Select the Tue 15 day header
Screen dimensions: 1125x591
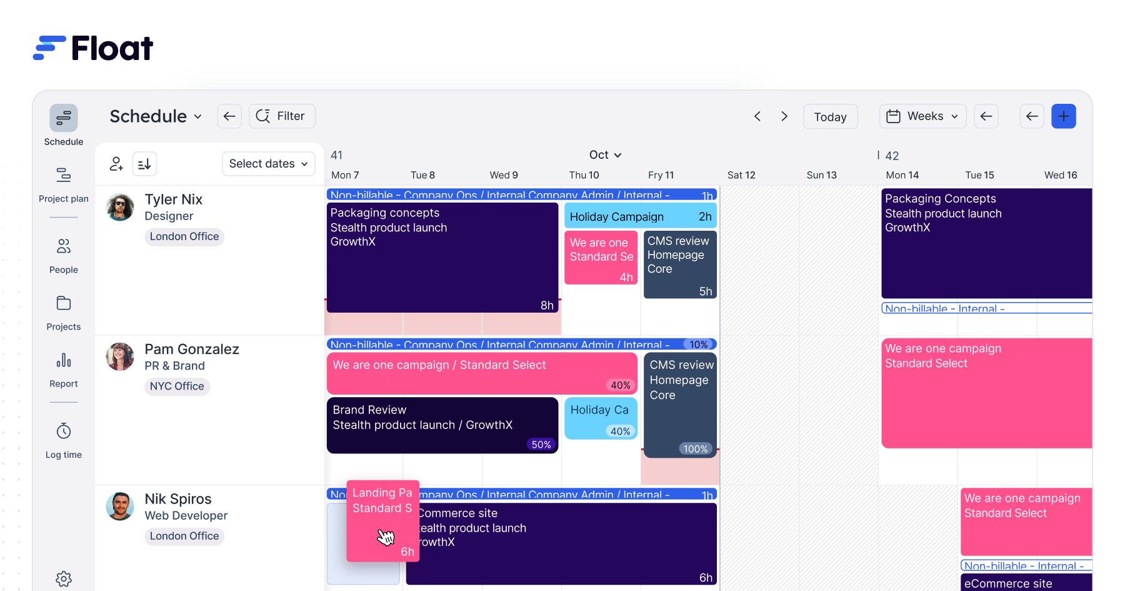pyautogui.click(x=979, y=175)
